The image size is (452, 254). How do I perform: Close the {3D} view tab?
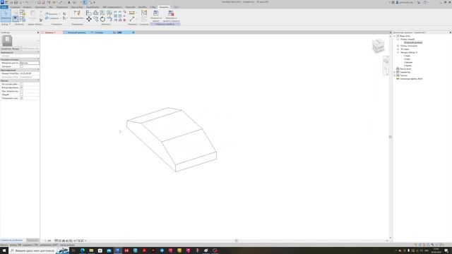[x=133, y=32]
